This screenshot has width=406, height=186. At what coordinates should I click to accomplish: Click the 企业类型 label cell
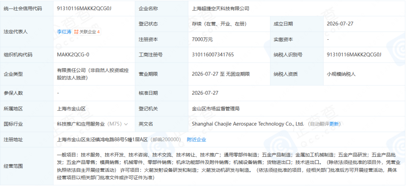[27, 74]
